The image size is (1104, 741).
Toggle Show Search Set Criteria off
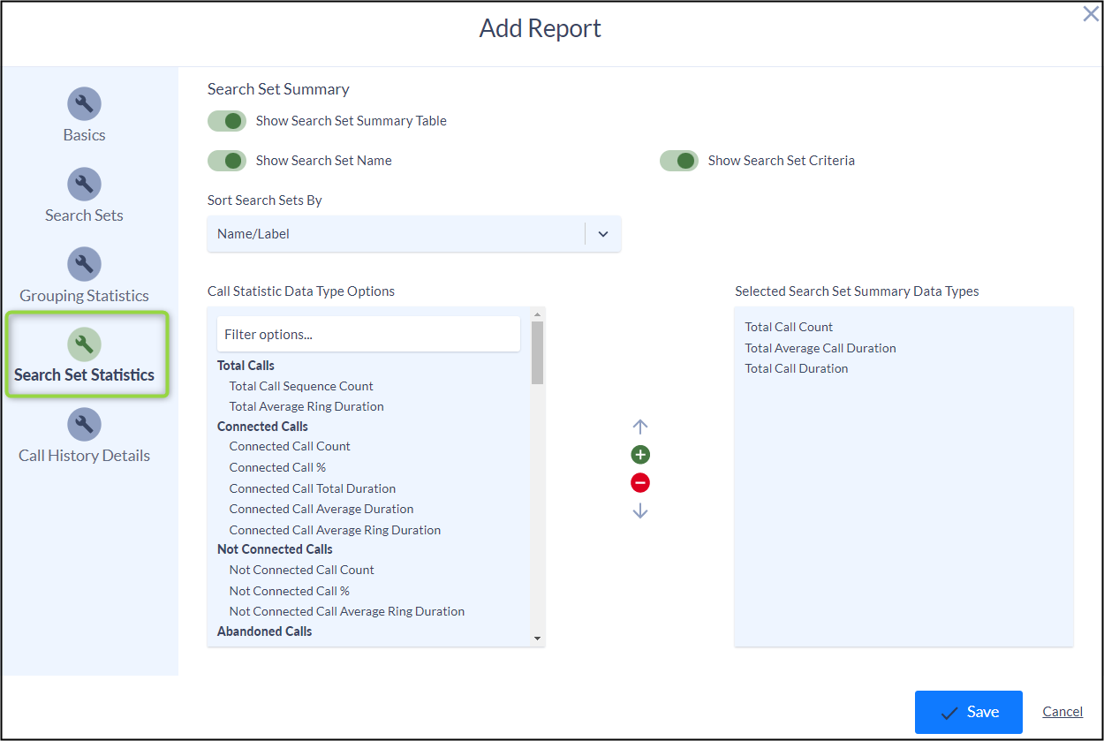click(679, 161)
